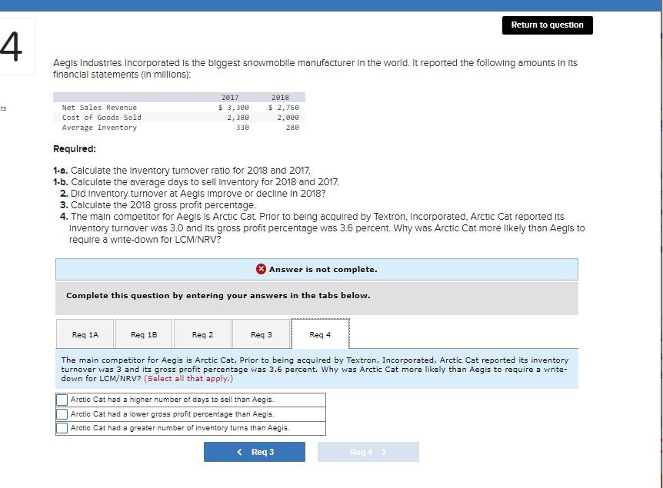
Task: Click the 280 average inventory value
Action: (x=292, y=127)
